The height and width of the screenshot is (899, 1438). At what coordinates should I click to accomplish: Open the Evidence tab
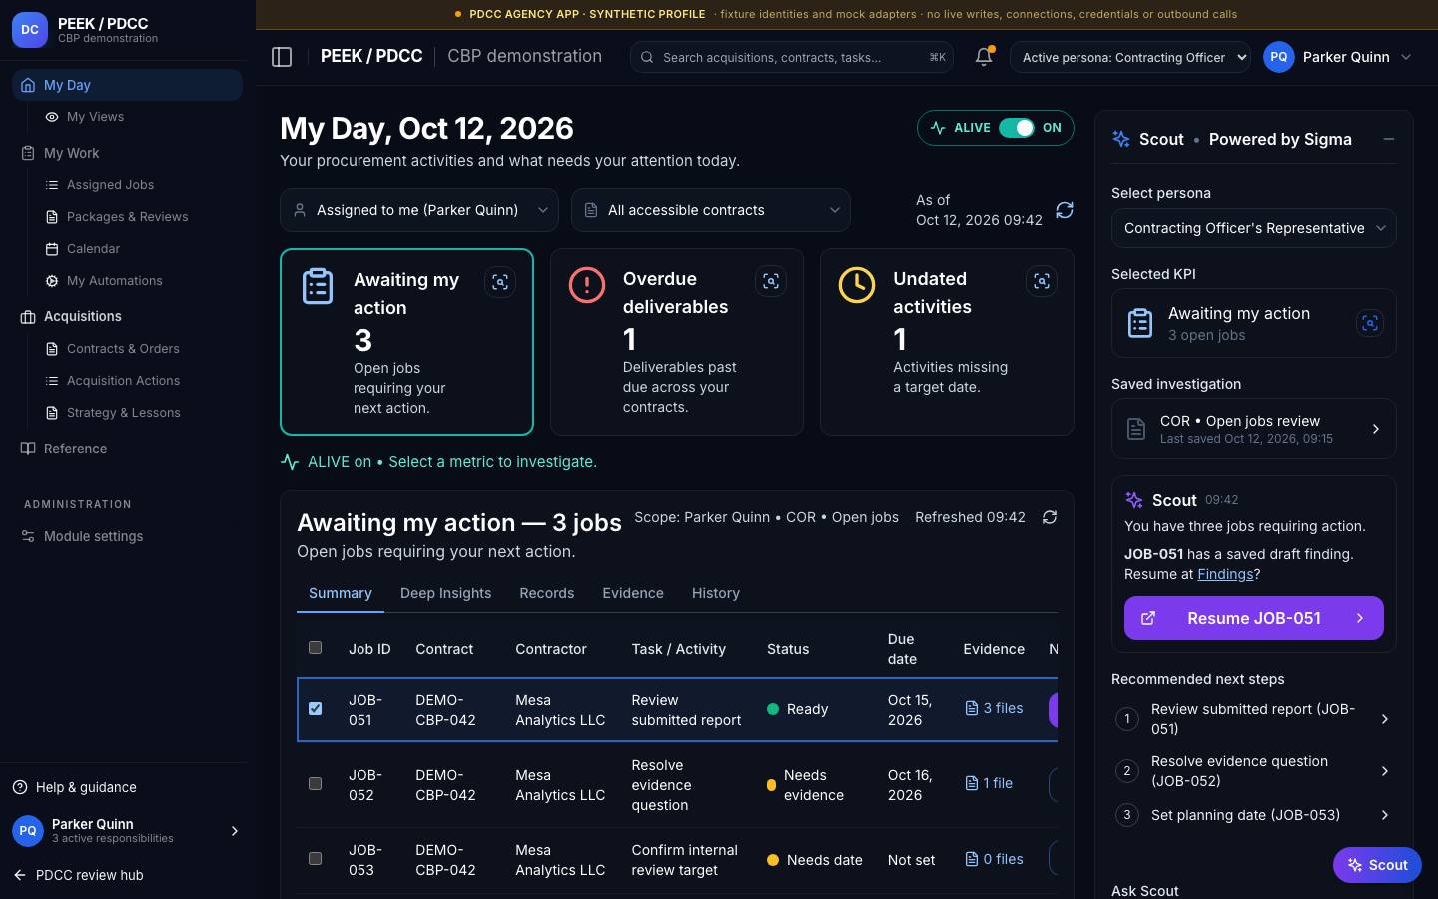pyautogui.click(x=633, y=593)
